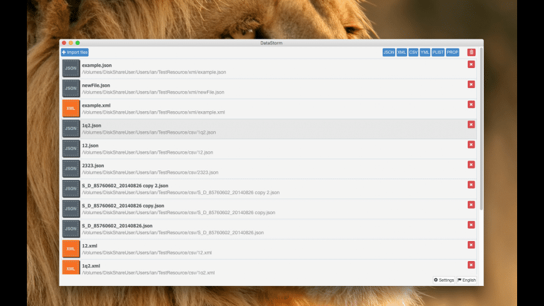Click the JSON icon of newFile.json
The height and width of the screenshot is (306, 544).
pyautogui.click(x=71, y=89)
